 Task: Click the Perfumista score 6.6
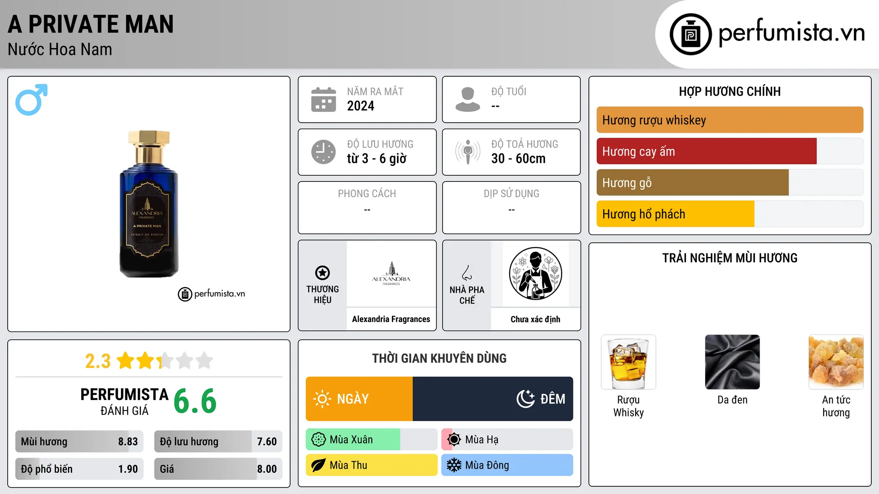click(195, 401)
